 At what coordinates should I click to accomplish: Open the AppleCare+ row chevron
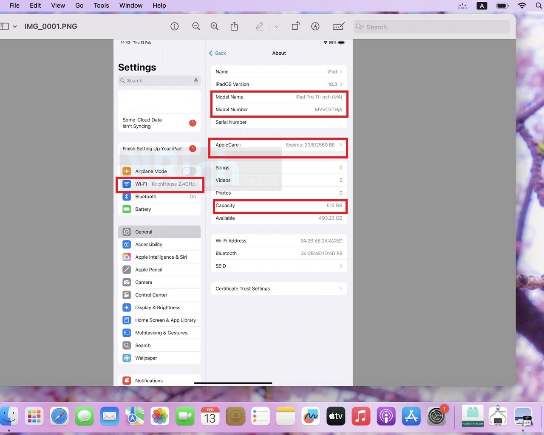[341, 145]
